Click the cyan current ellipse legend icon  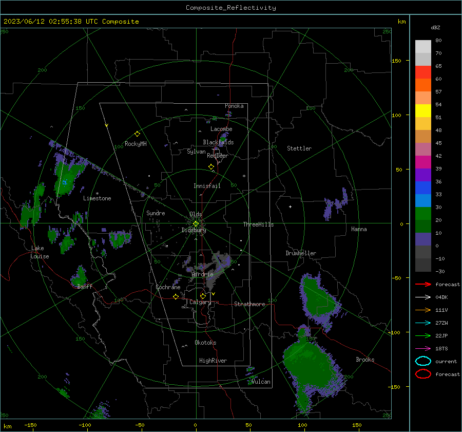(423, 361)
